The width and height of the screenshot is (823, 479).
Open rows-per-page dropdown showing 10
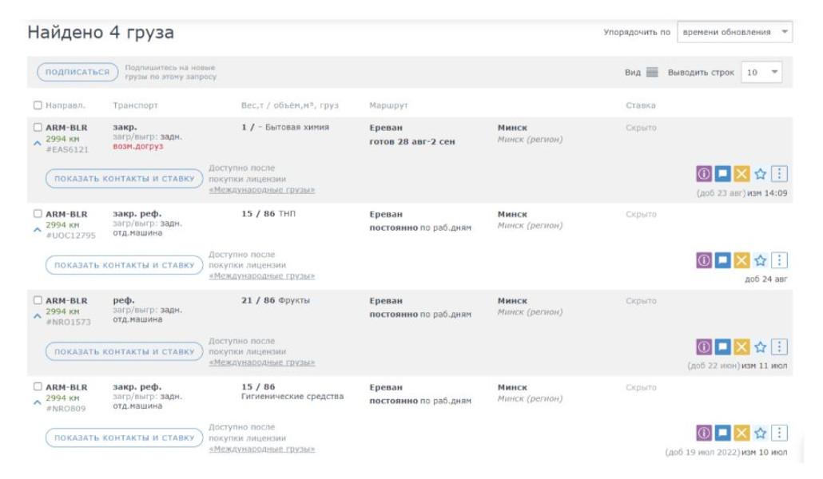coord(761,72)
